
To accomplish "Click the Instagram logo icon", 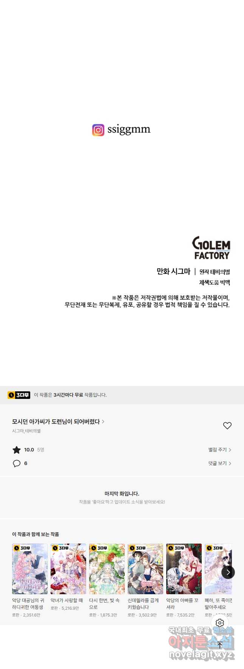I will (x=98, y=130).
